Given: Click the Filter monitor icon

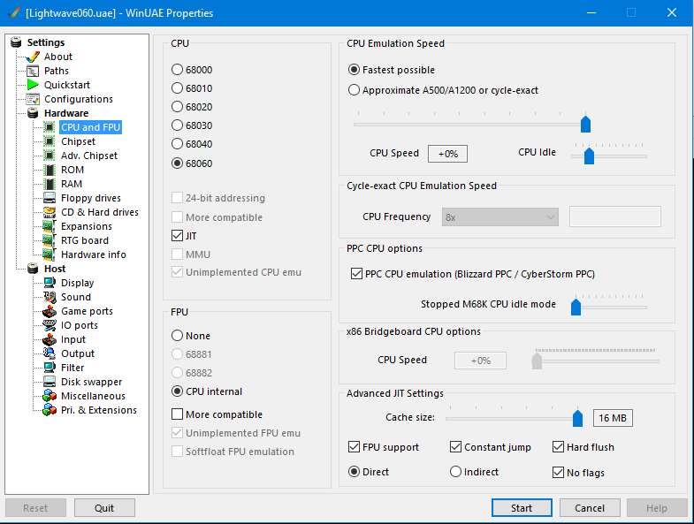Looking at the screenshot, I should pyautogui.click(x=50, y=368).
